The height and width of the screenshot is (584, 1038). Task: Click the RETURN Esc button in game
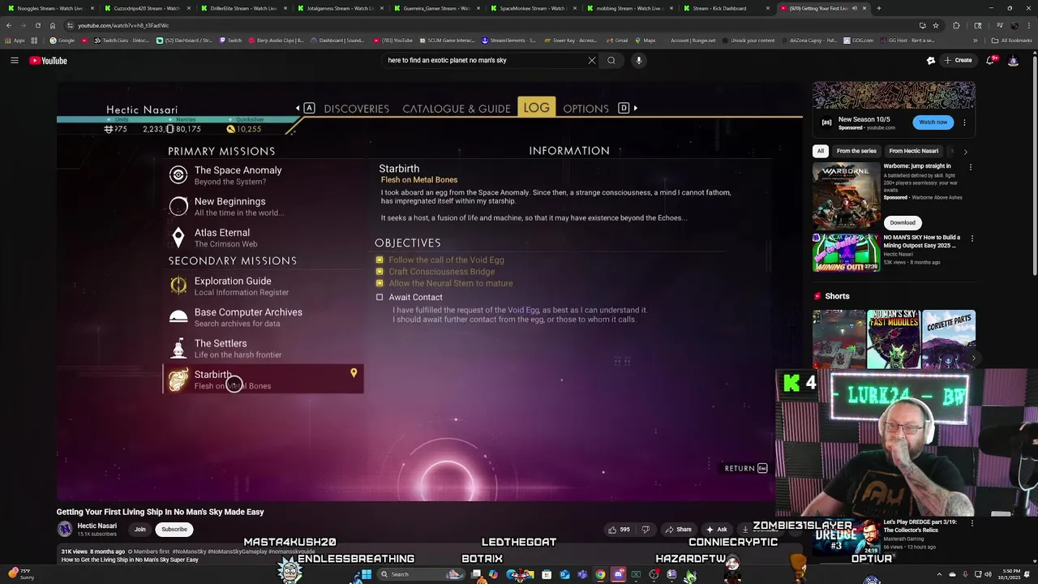click(x=746, y=468)
